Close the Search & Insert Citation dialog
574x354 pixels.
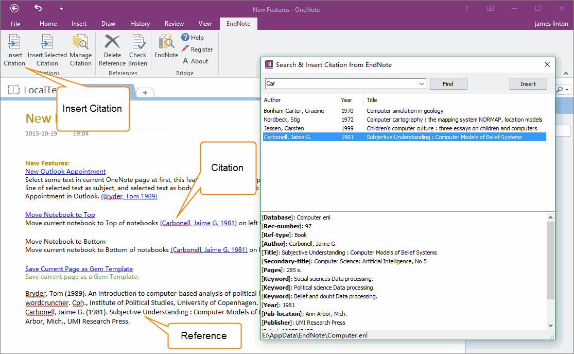pyautogui.click(x=547, y=64)
